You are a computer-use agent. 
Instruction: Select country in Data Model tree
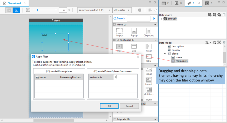[x=174, y=50]
